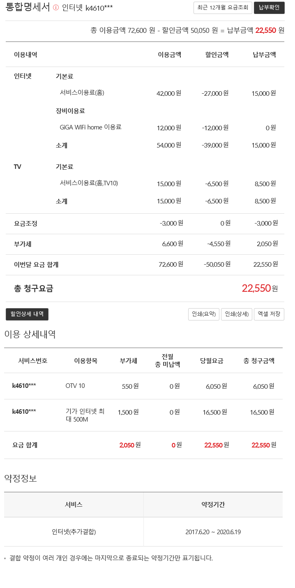Click the 총 청구금액 column header
The width and height of the screenshot is (295, 588).
click(259, 361)
